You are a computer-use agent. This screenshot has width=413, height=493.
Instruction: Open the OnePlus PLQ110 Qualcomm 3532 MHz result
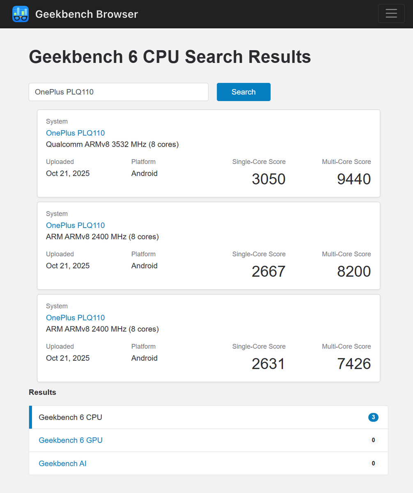(75, 133)
